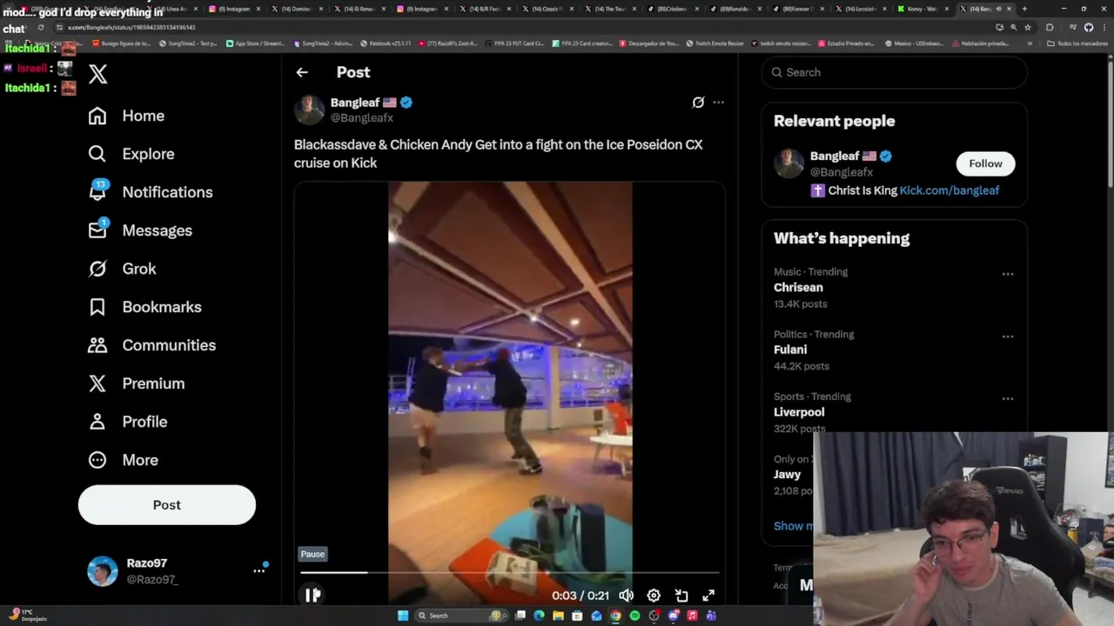The width and height of the screenshot is (1114, 626).
Task: Click the video progress bar
Action: pyautogui.click(x=510, y=573)
